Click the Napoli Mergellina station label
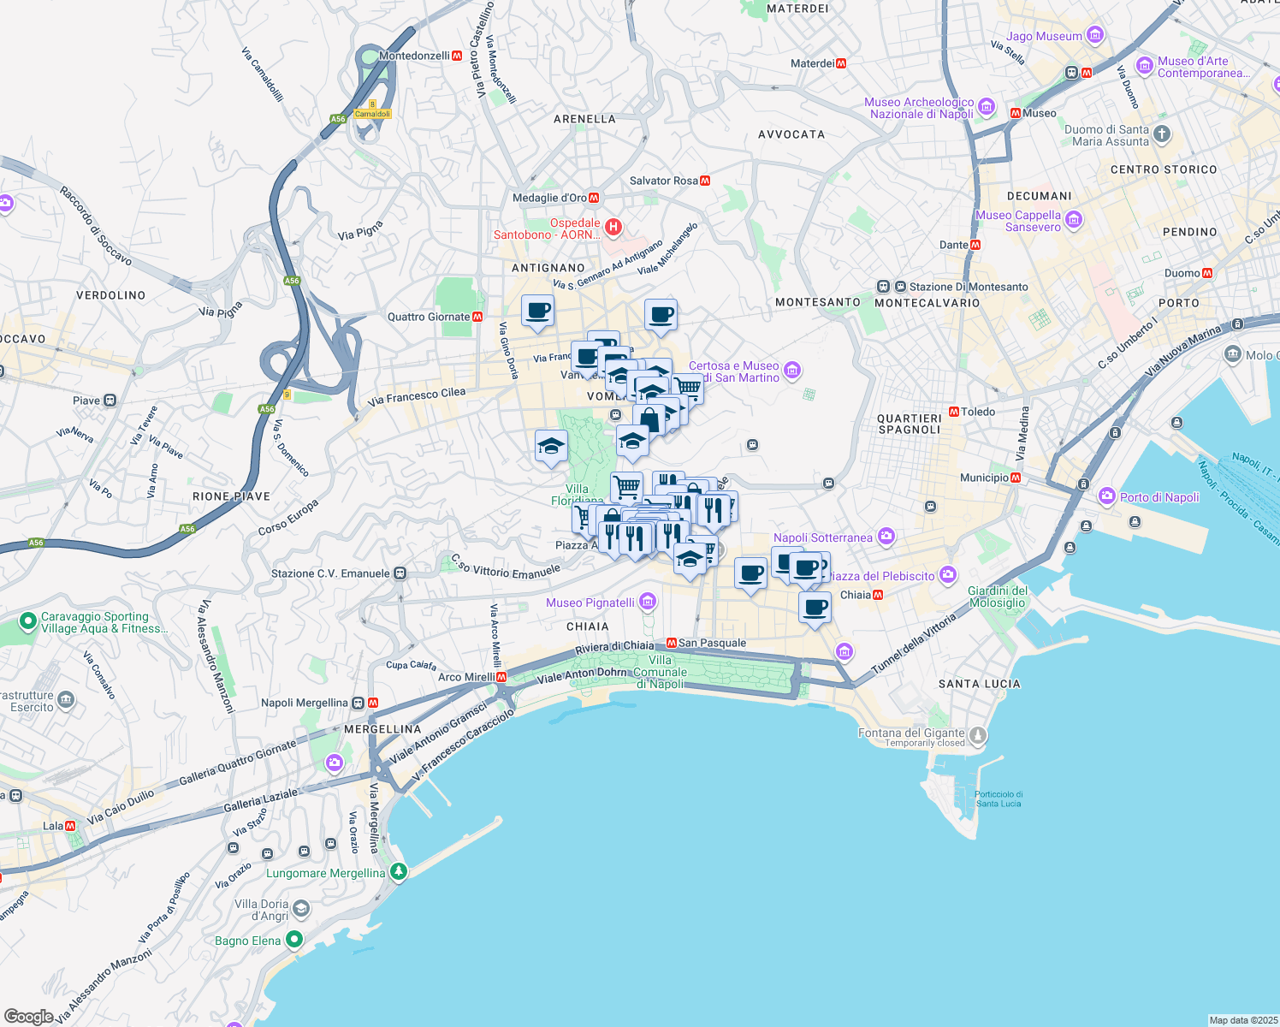Viewport: 1280px width, 1027px height. (305, 703)
